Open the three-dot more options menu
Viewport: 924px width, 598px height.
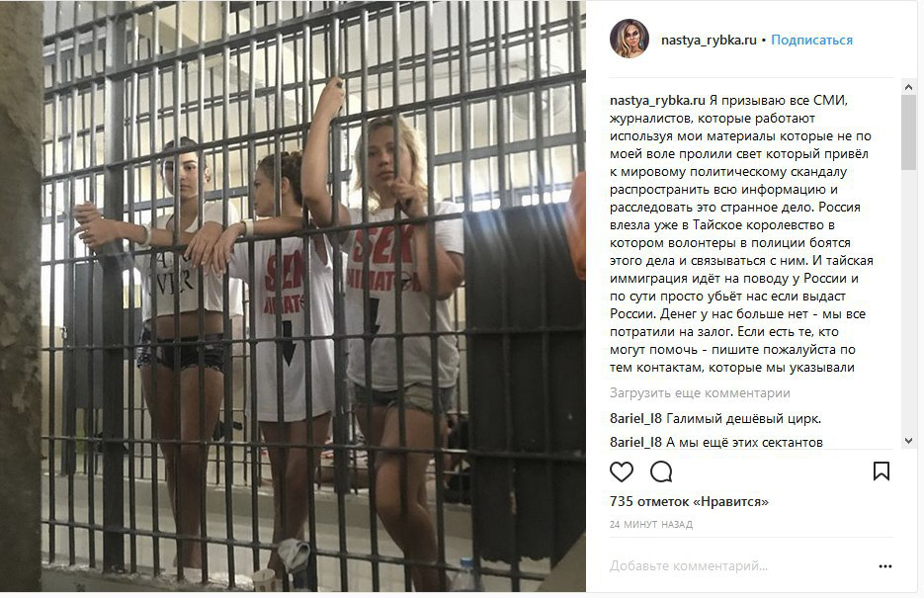[885, 566]
